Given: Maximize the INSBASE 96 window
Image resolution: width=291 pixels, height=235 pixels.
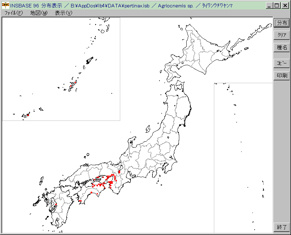Looking at the screenshot, I should [x=277, y=6].
